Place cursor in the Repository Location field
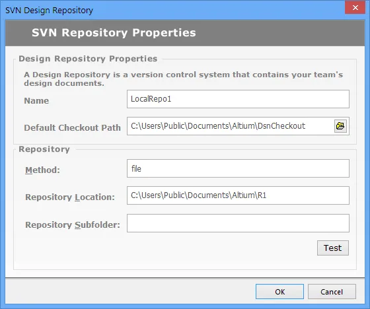The height and width of the screenshot is (309, 370). click(238, 195)
